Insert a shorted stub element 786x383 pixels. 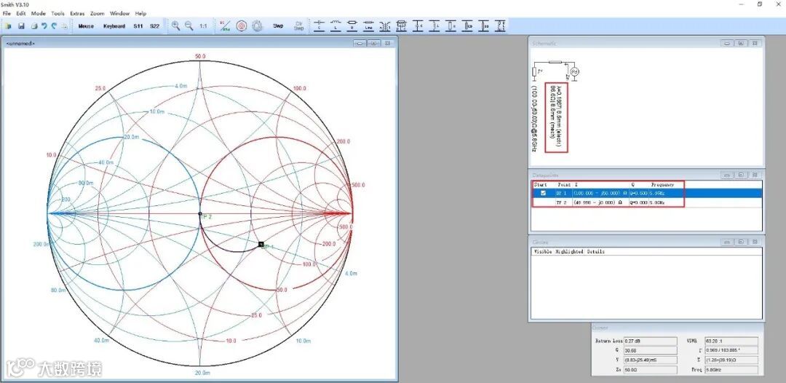484,25
